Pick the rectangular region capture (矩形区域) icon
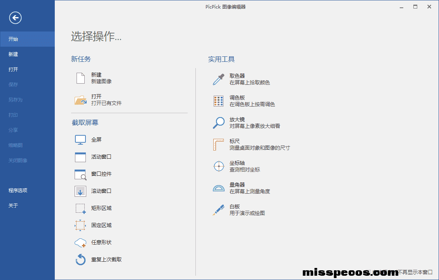Screen dimensions: 439x280 80,208
